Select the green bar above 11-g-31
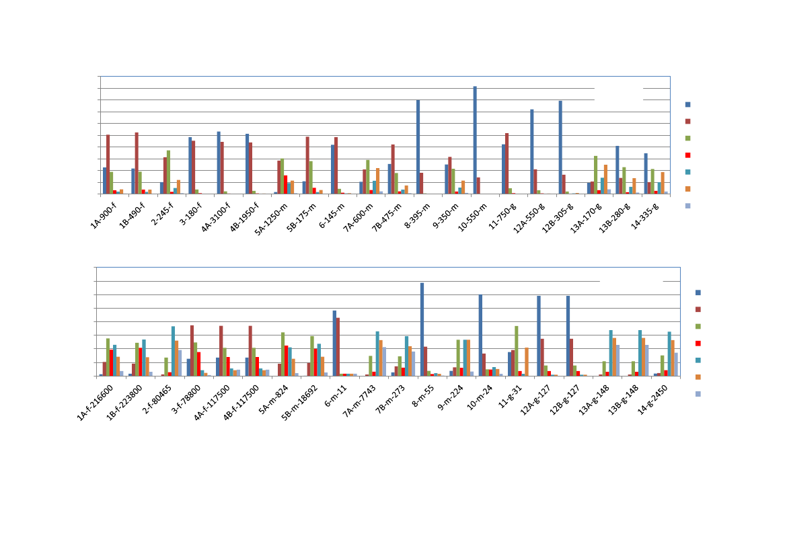The image size is (787, 556). coord(517,350)
